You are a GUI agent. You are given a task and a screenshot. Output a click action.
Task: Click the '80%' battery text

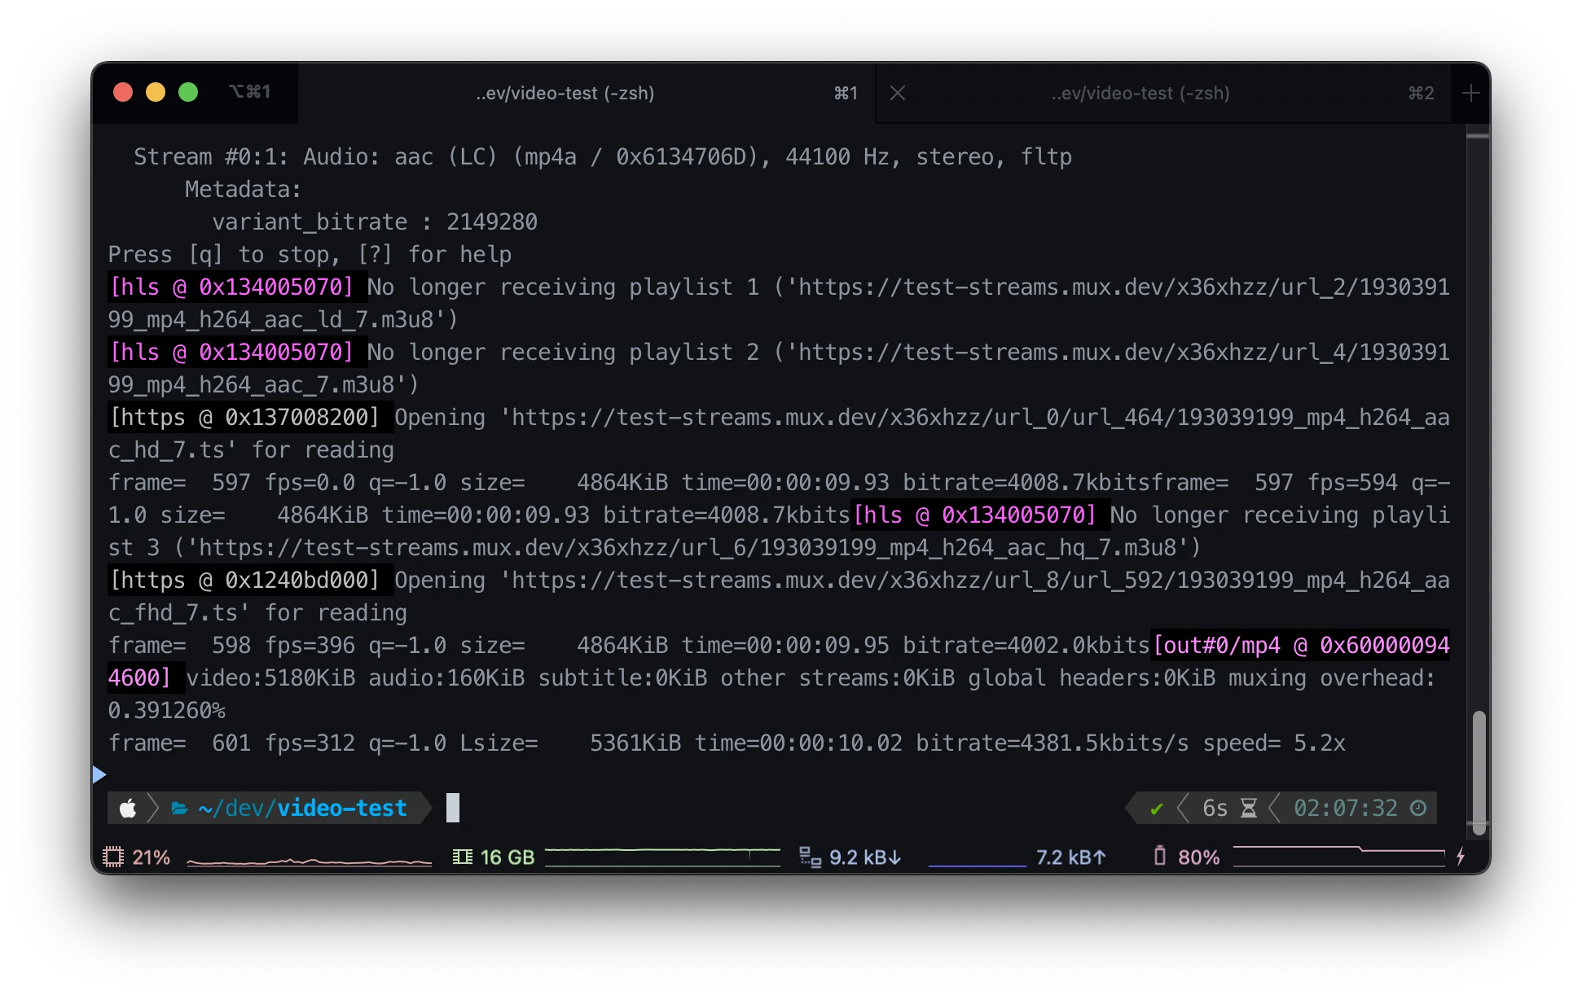1199,857
